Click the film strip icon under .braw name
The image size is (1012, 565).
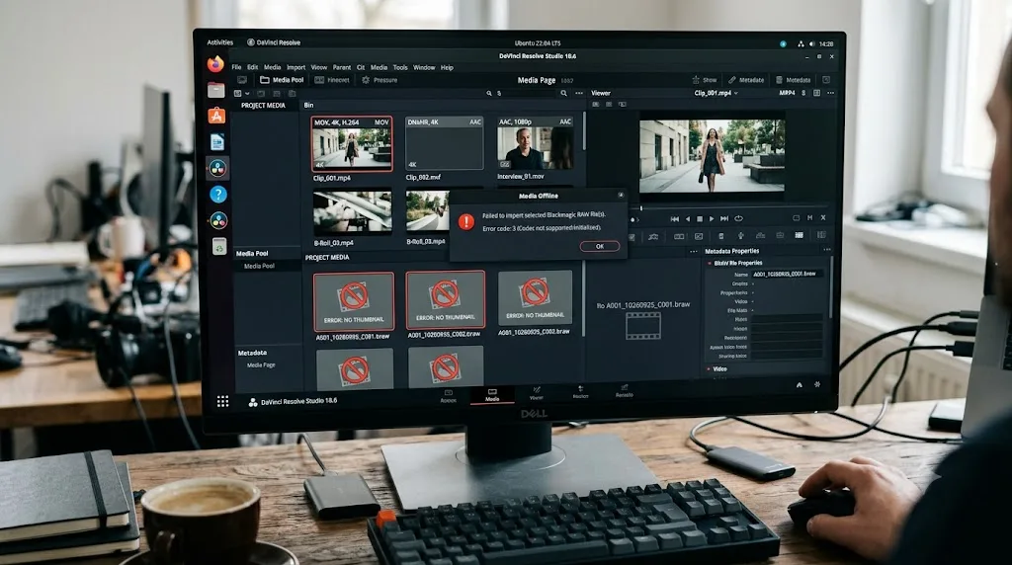[x=642, y=325]
